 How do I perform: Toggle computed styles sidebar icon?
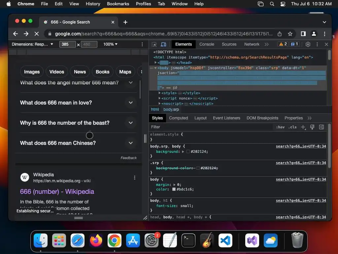pos(321,127)
